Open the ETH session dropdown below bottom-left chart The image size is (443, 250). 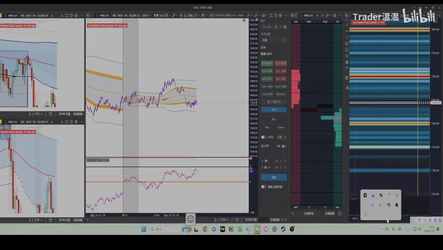point(38,220)
